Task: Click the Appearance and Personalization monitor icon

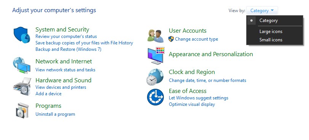Action: coord(156,56)
